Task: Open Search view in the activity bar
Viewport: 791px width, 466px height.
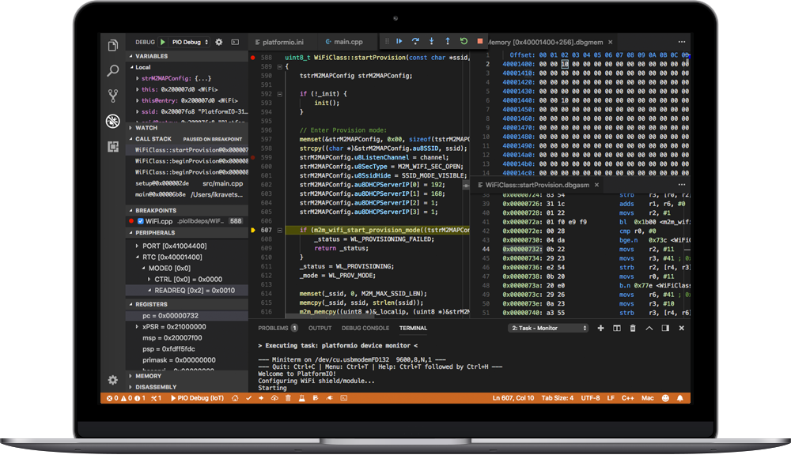Action: [x=112, y=70]
